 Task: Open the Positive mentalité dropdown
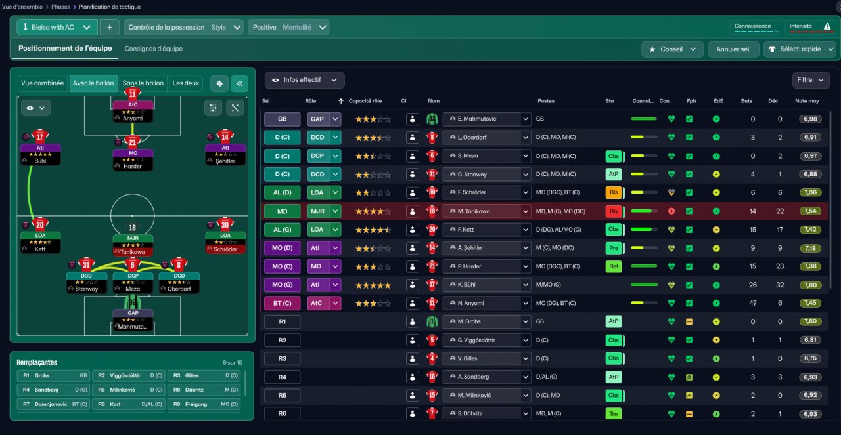[x=288, y=27]
